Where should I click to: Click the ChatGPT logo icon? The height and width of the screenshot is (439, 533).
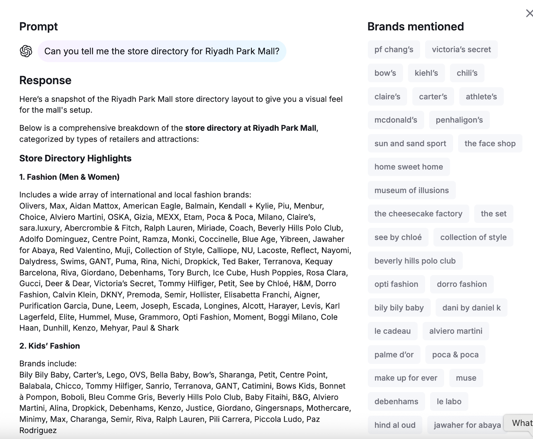pos(26,51)
